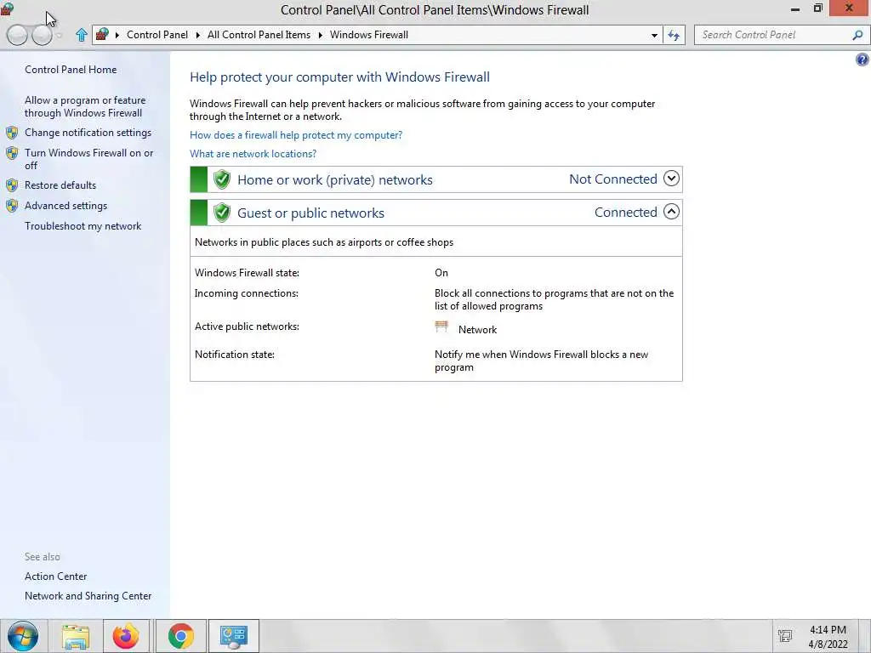
Task: Open Help with the blue question icon
Action: [x=862, y=60]
